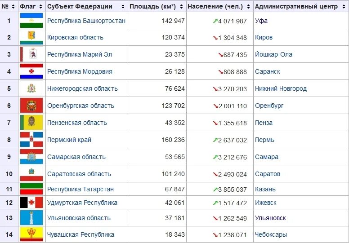349x243 pixels.
Task: Click the Udmurt Republic flag thumbnail
Action: coord(31,202)
